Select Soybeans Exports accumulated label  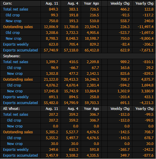coord(20,103)
